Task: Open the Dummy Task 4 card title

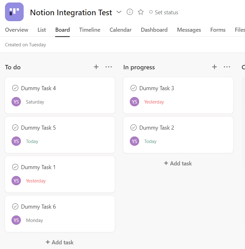Action: pyautogui.click(x=38, y=88)
